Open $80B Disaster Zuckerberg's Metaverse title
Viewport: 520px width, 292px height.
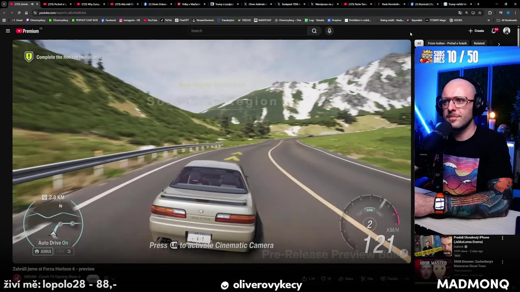474,264
